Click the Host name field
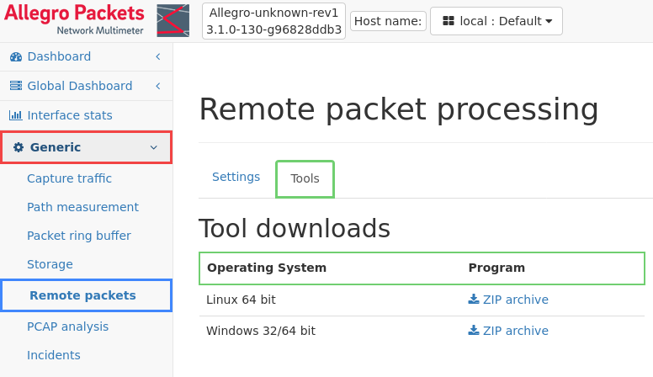Image resolution: width=653 pixels, height=377 pixels. click(x=388, y=21)
